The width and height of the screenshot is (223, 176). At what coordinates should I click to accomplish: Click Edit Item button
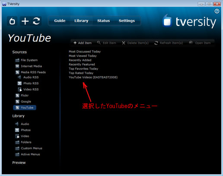pos(107,43)
